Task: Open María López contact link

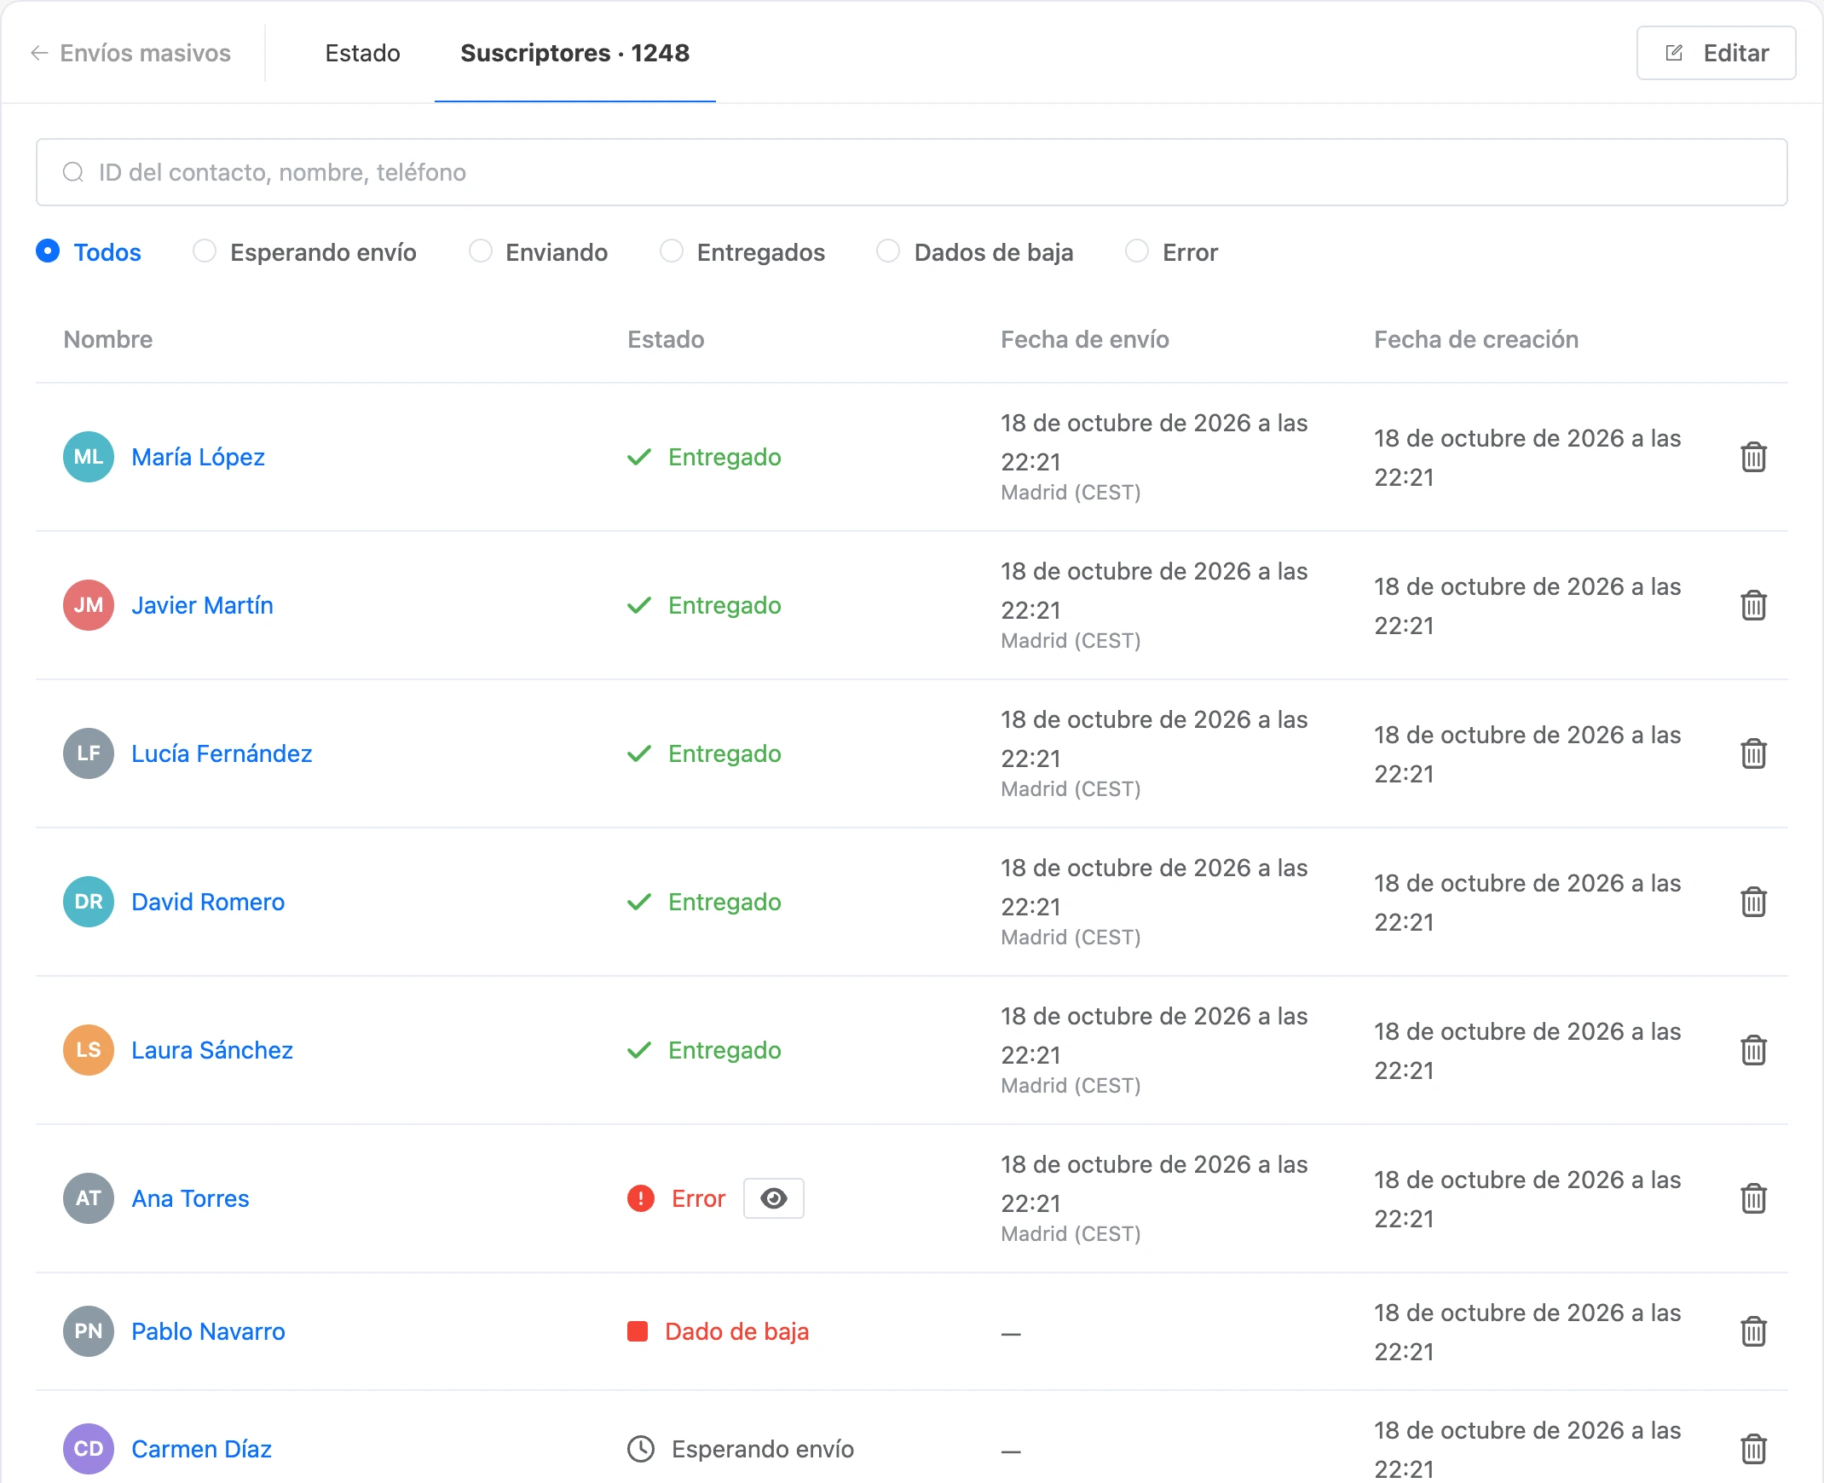Action: 199,457
